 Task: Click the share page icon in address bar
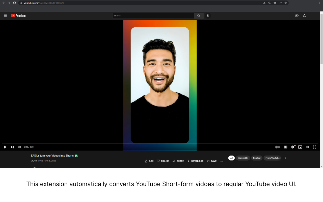click(x=280, y=3)
